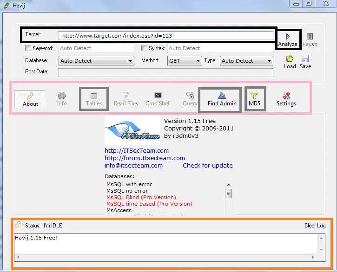Click the log box scroll down arrow

[x=321, y=249]
